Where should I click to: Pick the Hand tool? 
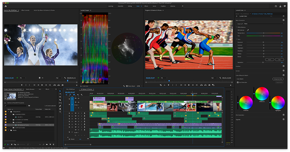[x=60, y=109]
